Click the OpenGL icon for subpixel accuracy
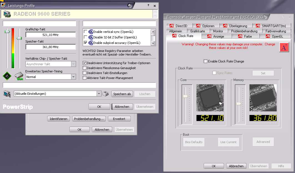This screenshot has height=173, width=295. click(x=91, y=43)
